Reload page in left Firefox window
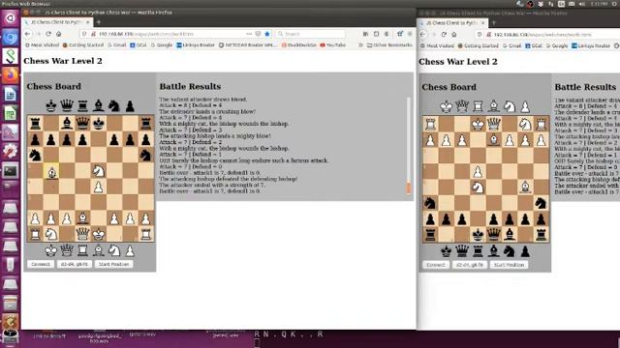 tap(48, 34)
